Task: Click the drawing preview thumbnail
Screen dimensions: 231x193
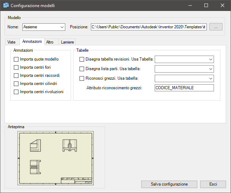Action: click(56, 158)
